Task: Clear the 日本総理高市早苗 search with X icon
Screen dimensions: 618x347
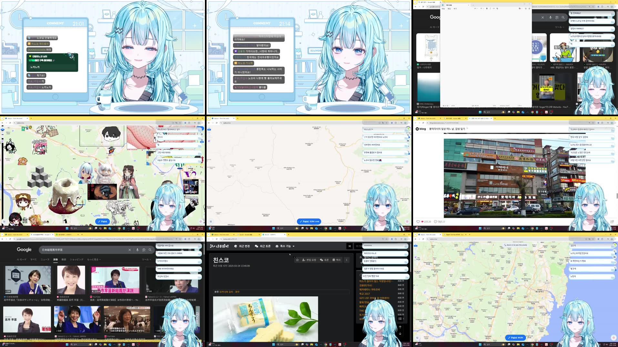Action: (129, 250)
